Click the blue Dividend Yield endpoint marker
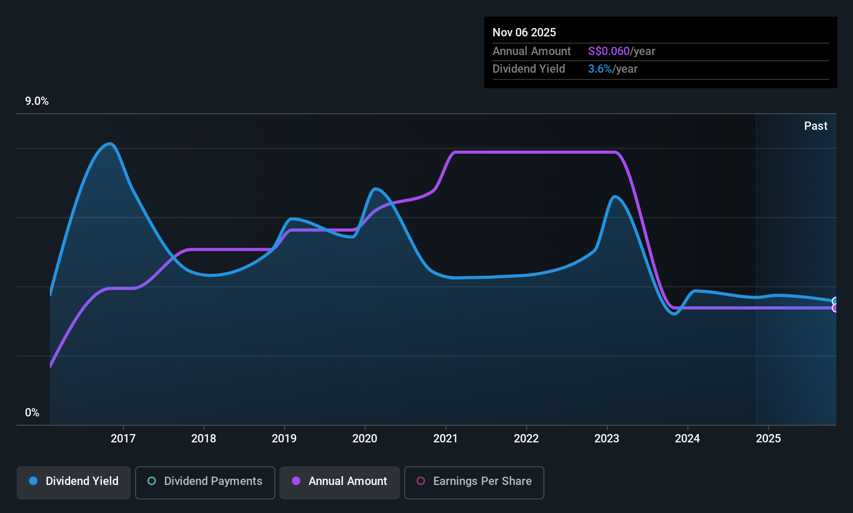 (835, 301)
